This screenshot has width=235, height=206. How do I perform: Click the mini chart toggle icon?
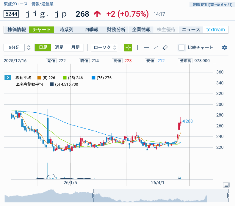pos(226,185)
